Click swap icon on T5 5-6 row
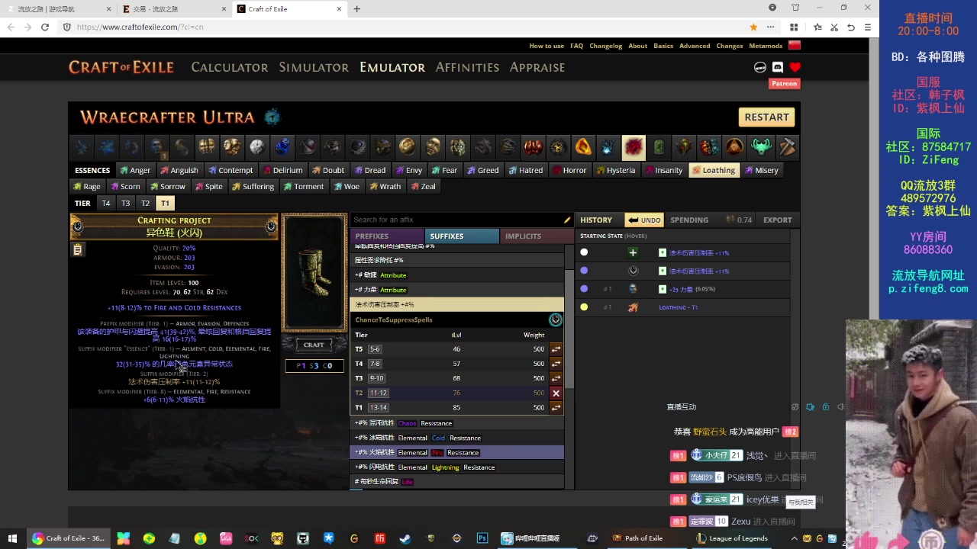The height and width of the screenshot is (549, 977). [x=556, y=349]
